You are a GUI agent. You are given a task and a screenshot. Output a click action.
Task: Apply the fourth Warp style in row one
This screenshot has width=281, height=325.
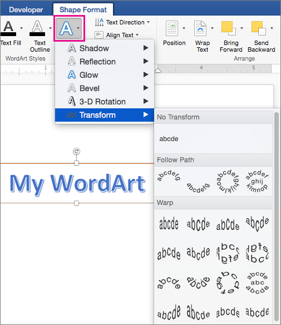257,223
